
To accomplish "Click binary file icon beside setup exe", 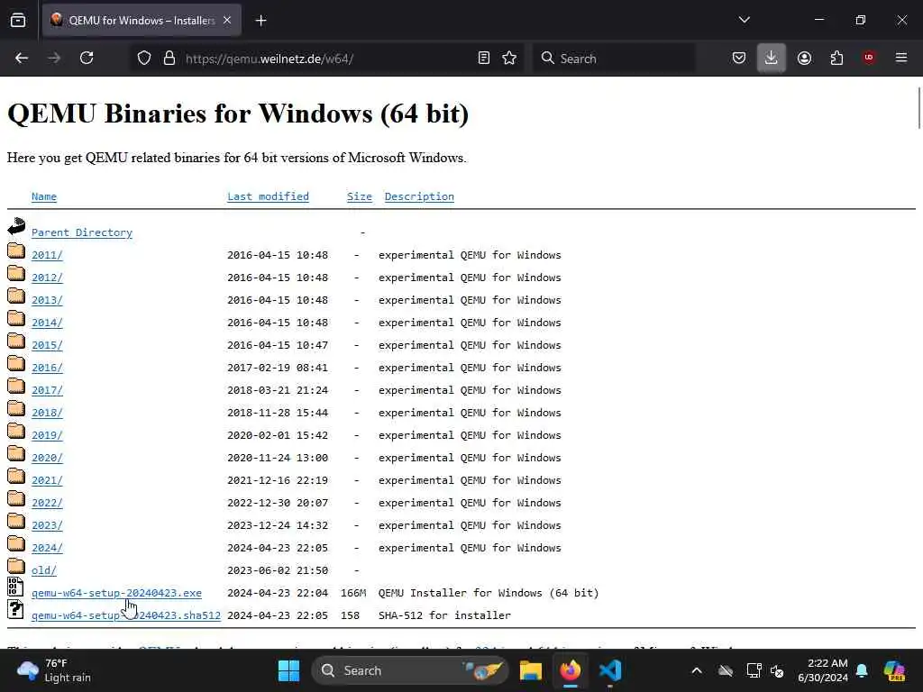I will pos(16,587).
